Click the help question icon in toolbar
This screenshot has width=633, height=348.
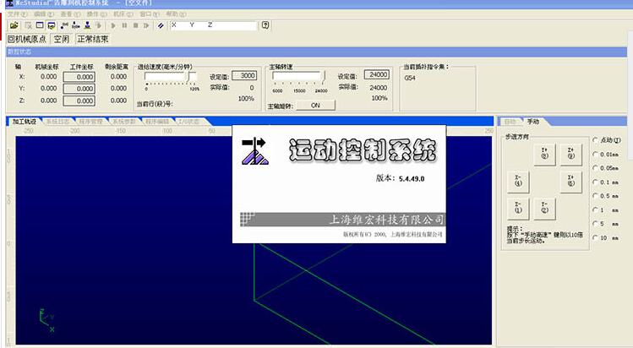point(265,25)
